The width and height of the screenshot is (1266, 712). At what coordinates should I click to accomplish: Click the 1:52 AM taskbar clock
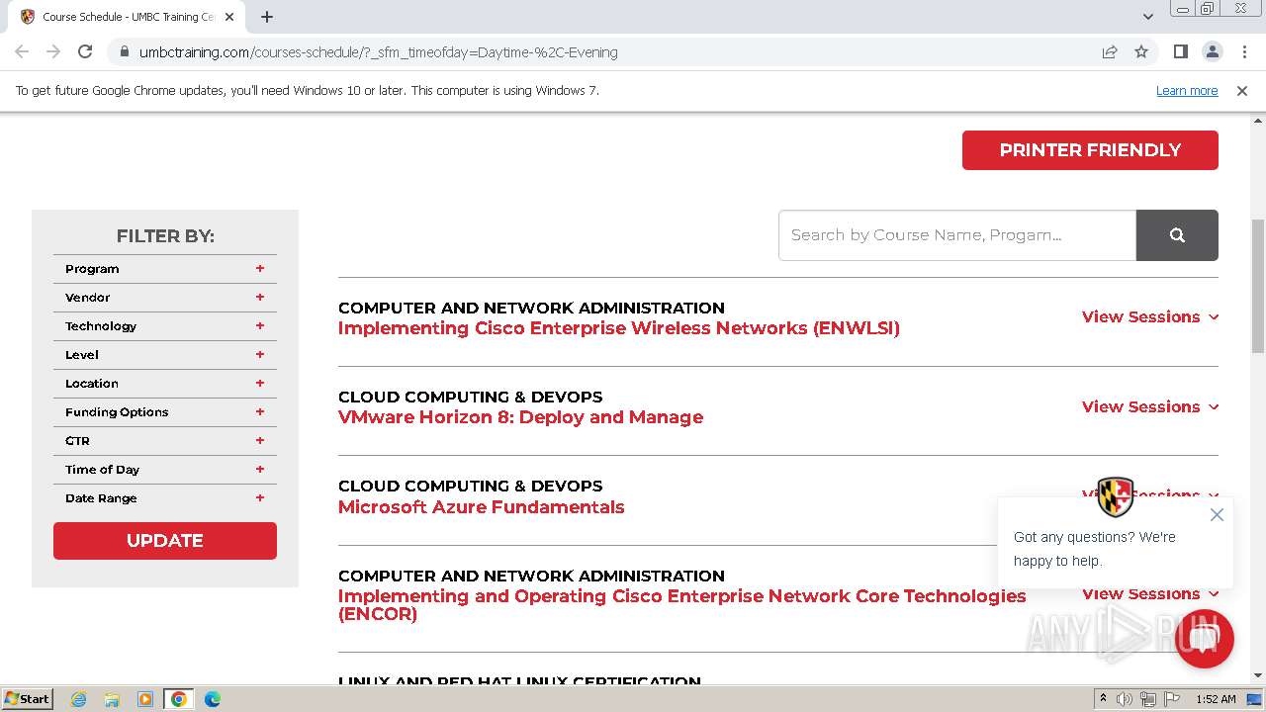point(1216,699)
